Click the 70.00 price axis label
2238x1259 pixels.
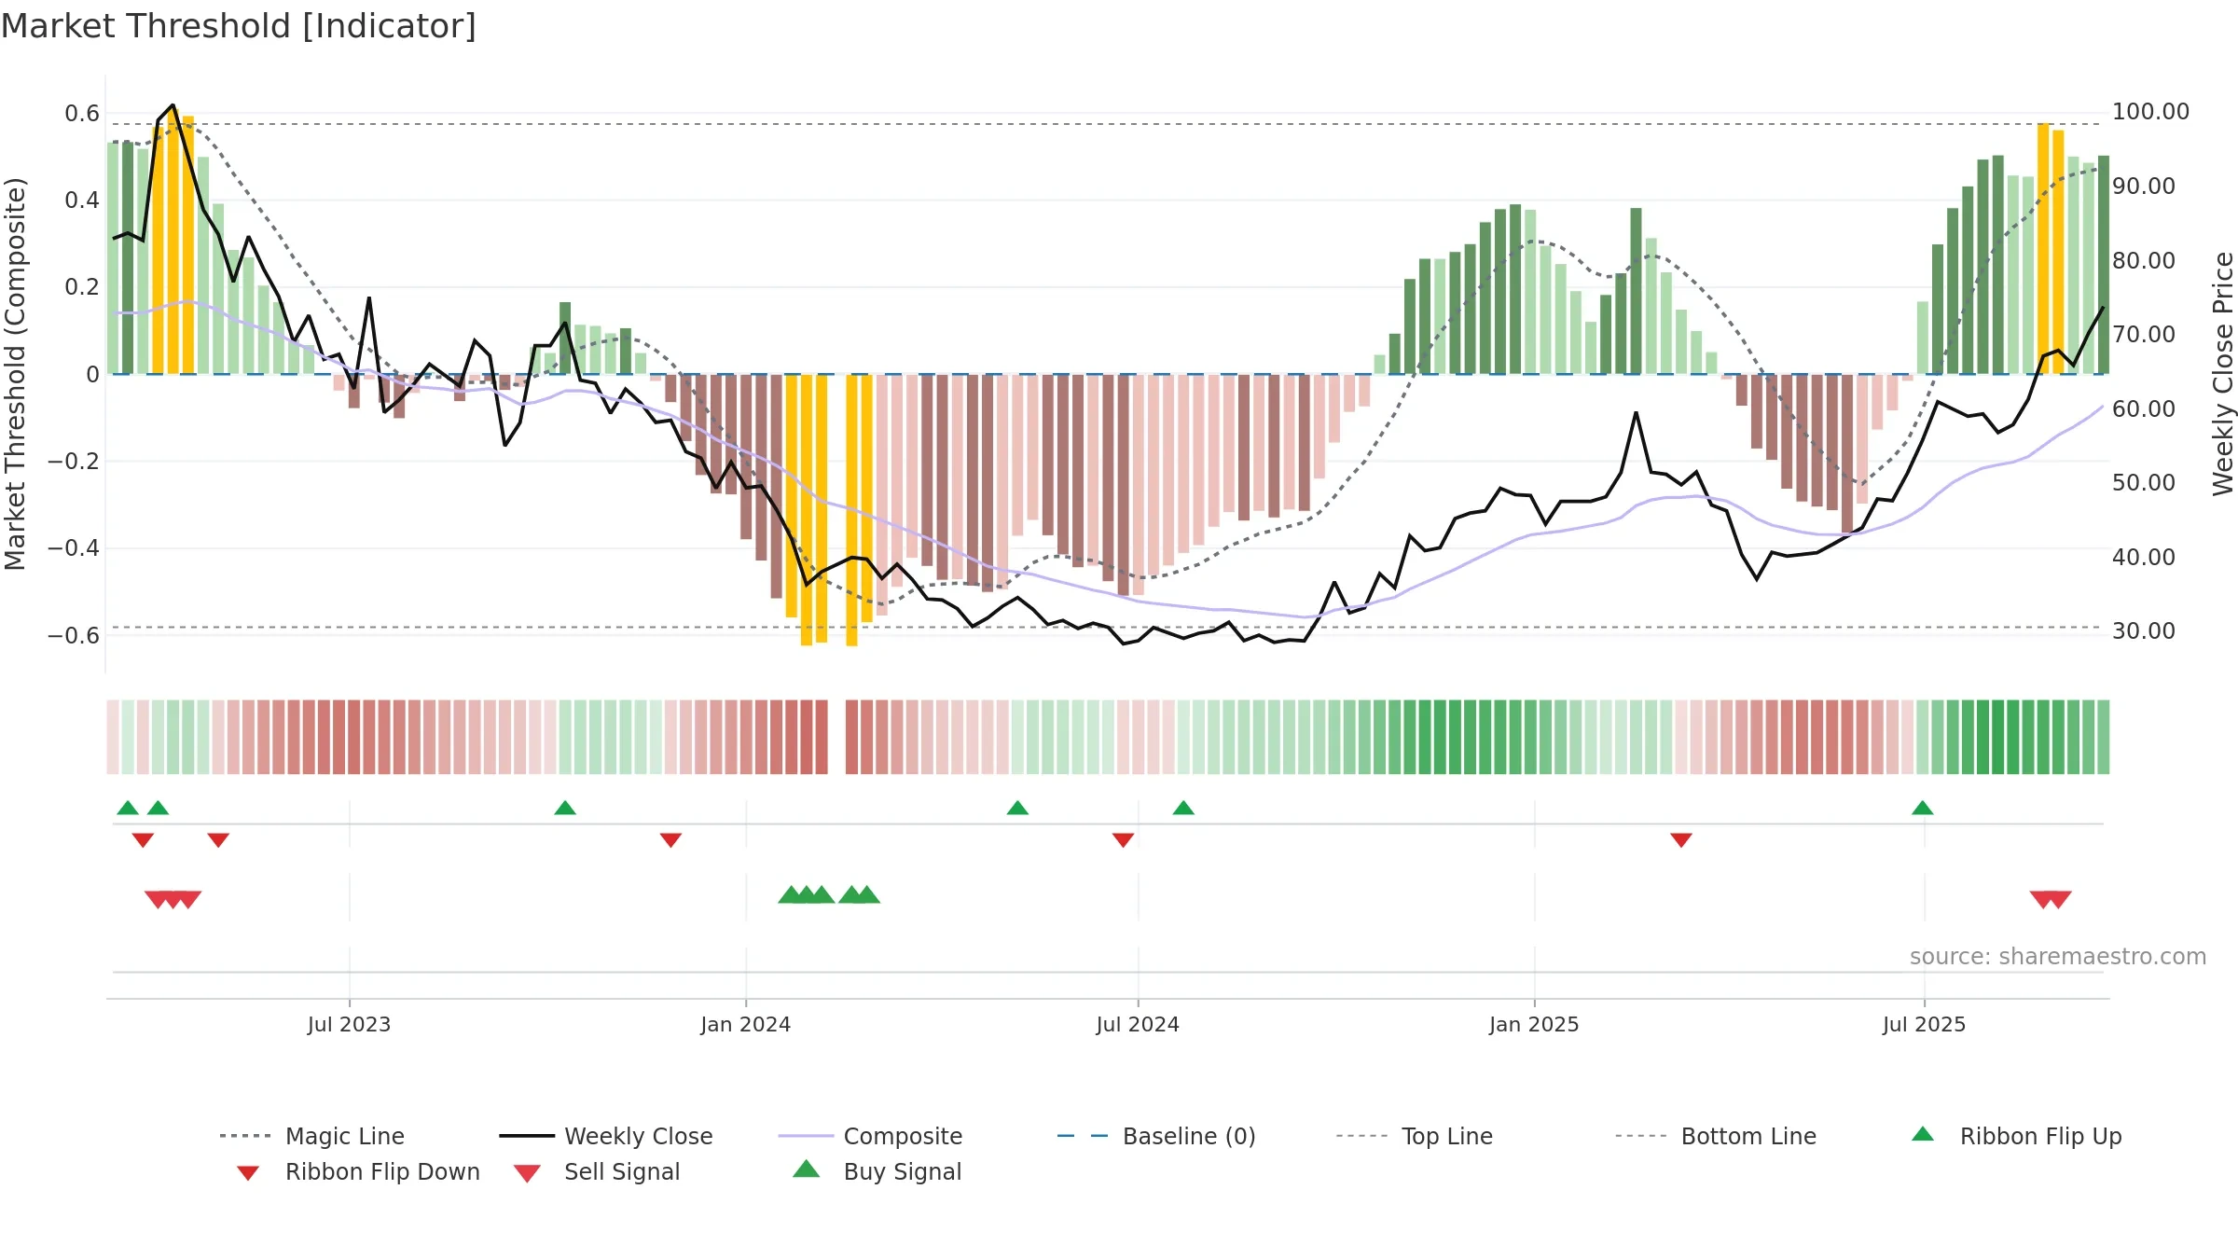tap(2144, 335)
